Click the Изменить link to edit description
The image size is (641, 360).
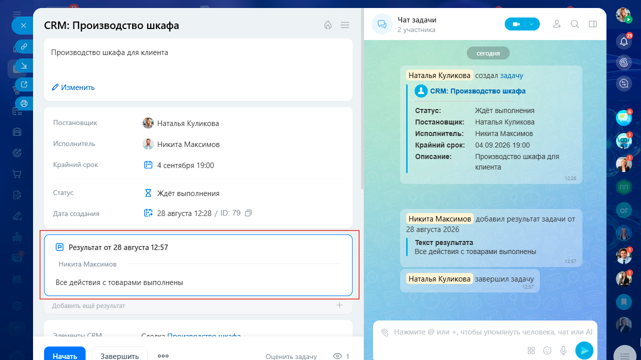point(73,87)
